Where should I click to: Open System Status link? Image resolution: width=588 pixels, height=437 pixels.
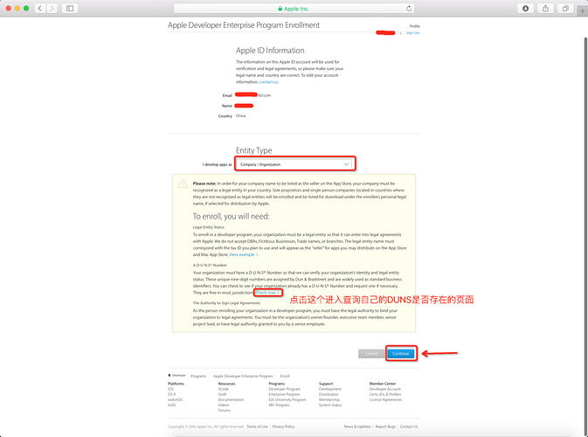330,405
